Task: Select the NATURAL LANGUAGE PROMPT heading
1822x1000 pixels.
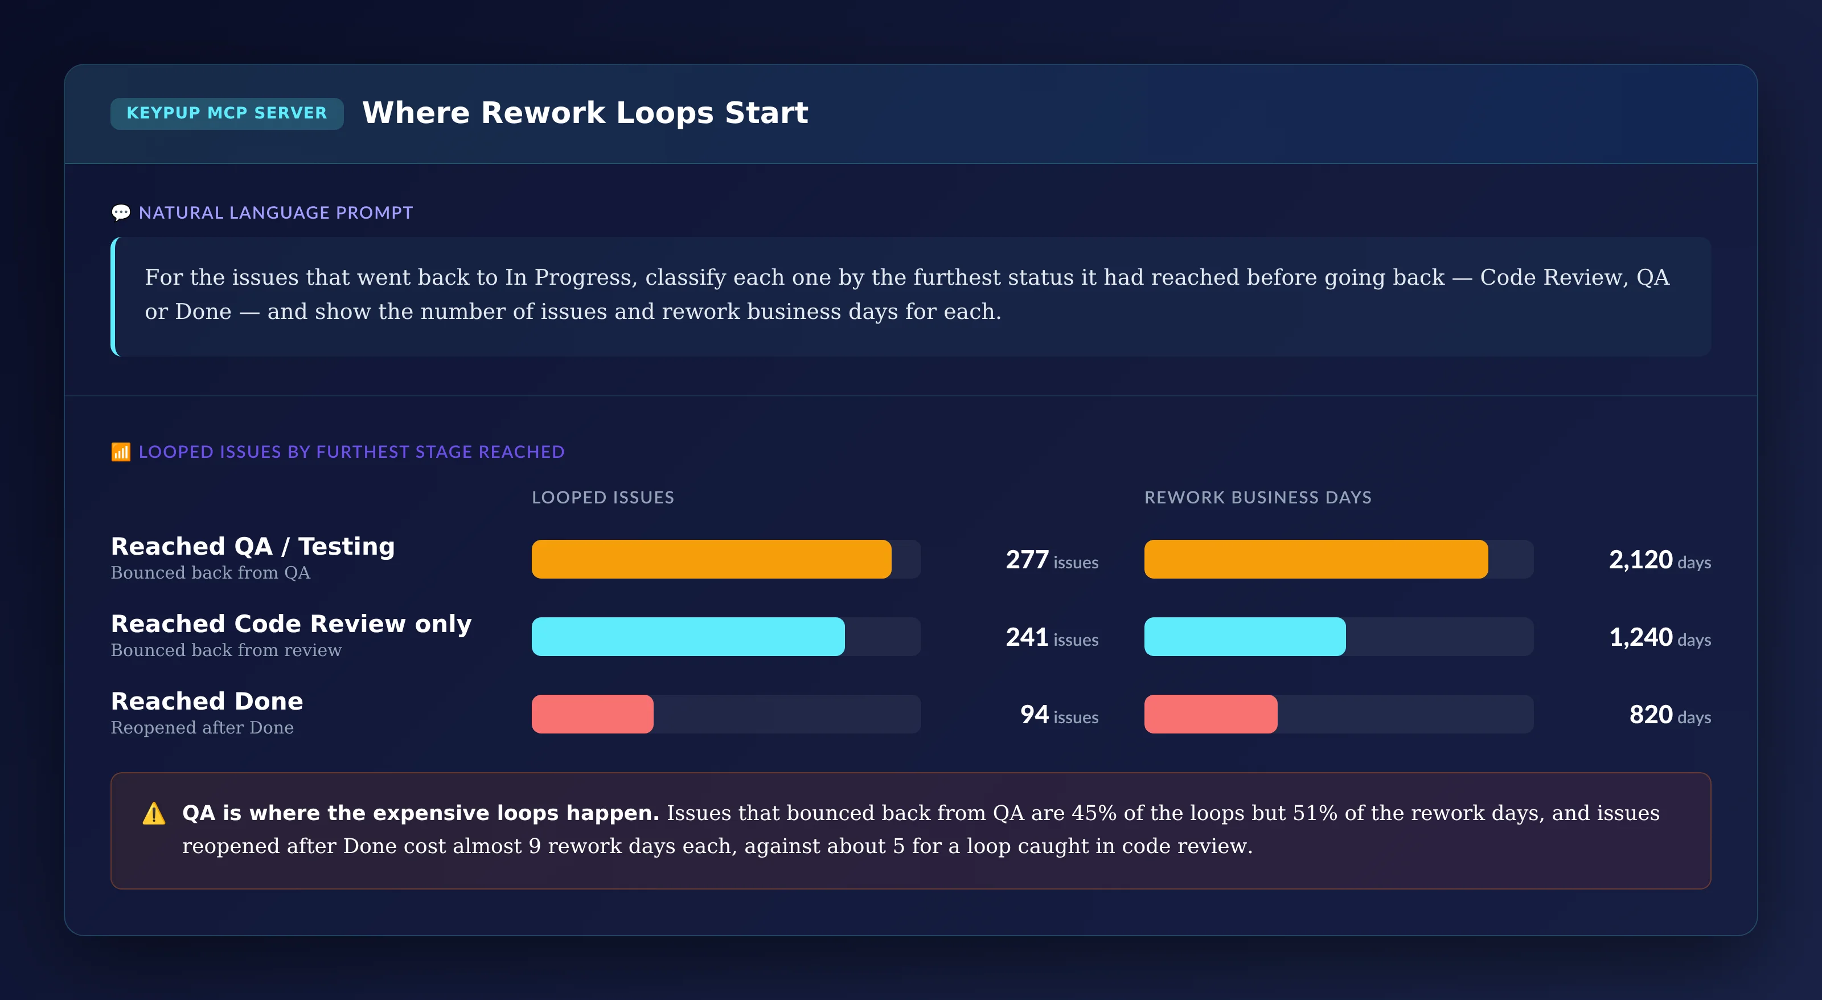Action: coord(276,213)
